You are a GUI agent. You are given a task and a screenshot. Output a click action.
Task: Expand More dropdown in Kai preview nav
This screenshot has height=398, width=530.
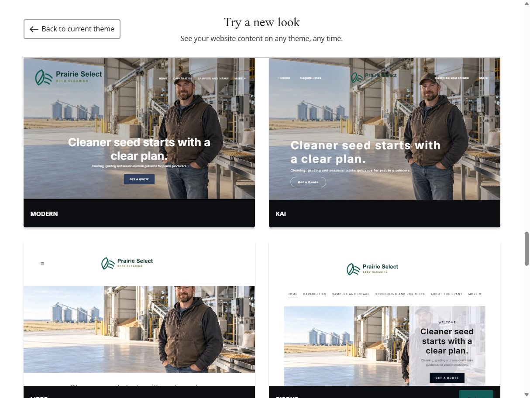coord(485,78)
